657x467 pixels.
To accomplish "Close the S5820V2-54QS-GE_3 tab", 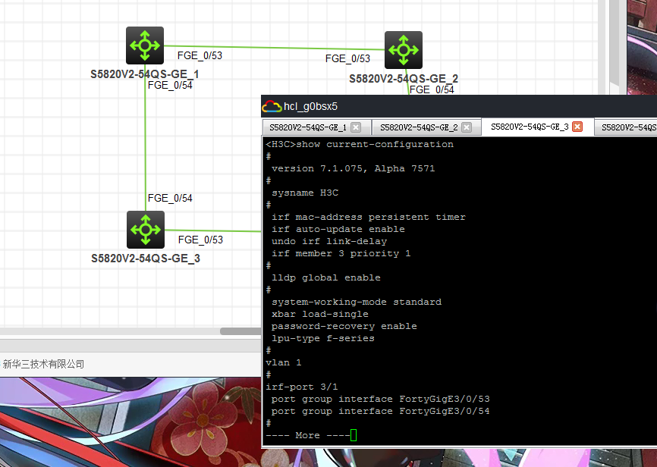I will (x=577, y=127).
